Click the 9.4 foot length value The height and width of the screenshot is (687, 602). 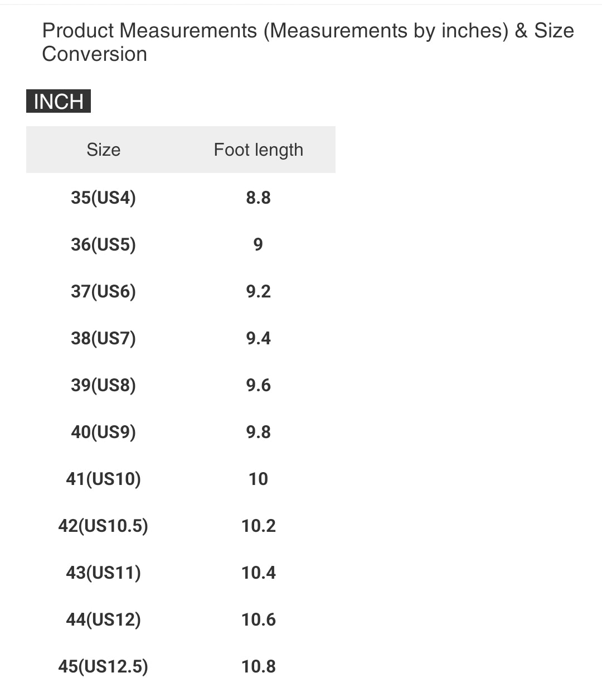258,338
